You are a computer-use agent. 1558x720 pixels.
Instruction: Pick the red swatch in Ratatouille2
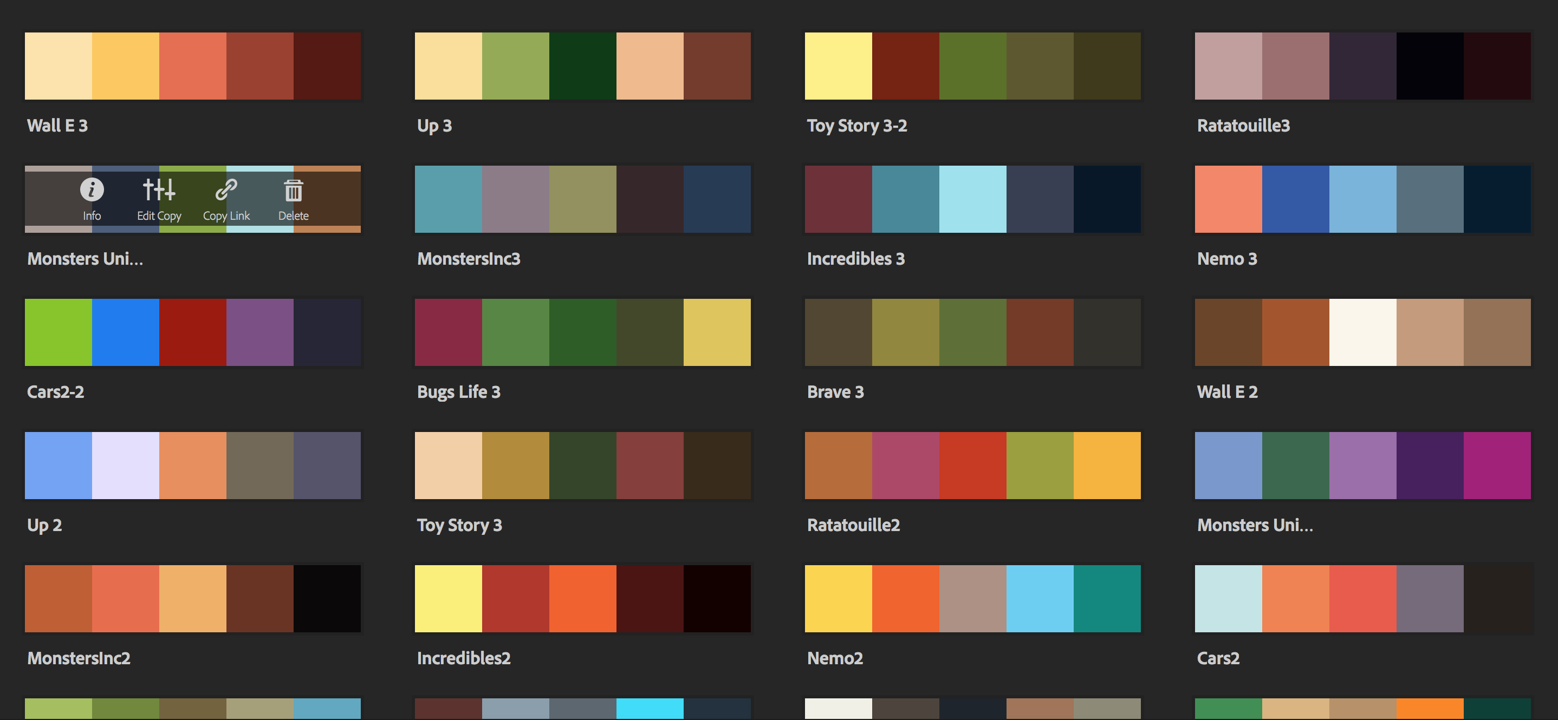click(x=972, y=466)
